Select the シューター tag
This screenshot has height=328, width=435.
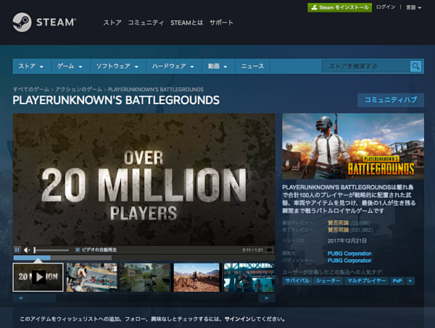point(328,281)
